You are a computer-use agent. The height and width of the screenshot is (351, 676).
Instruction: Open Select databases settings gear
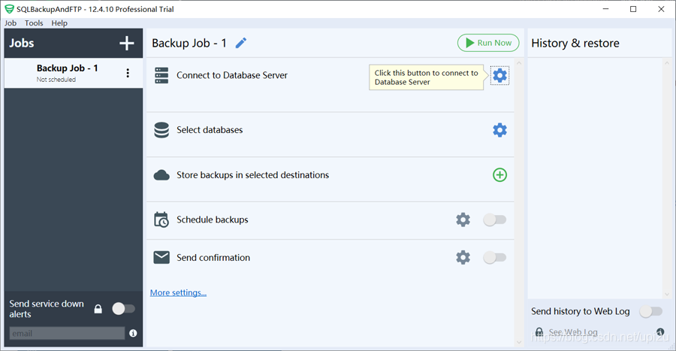pos(499,130)
